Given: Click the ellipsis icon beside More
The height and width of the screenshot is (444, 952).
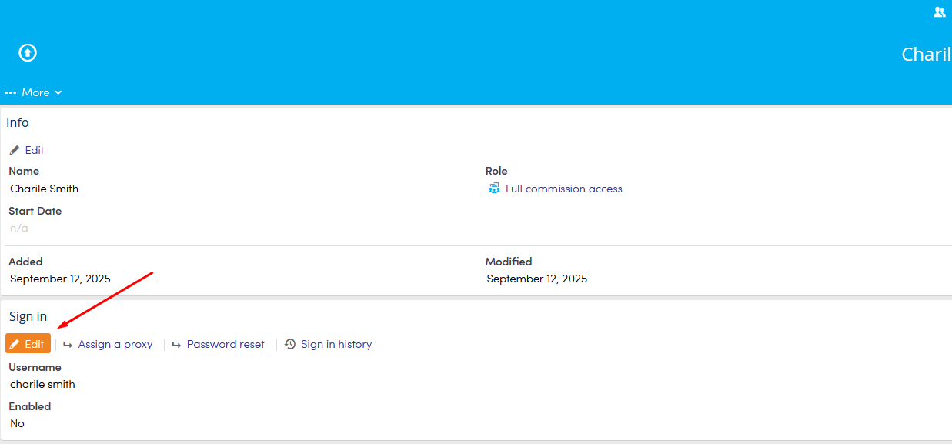Looking at the screenshot, I should coord(11,92).
